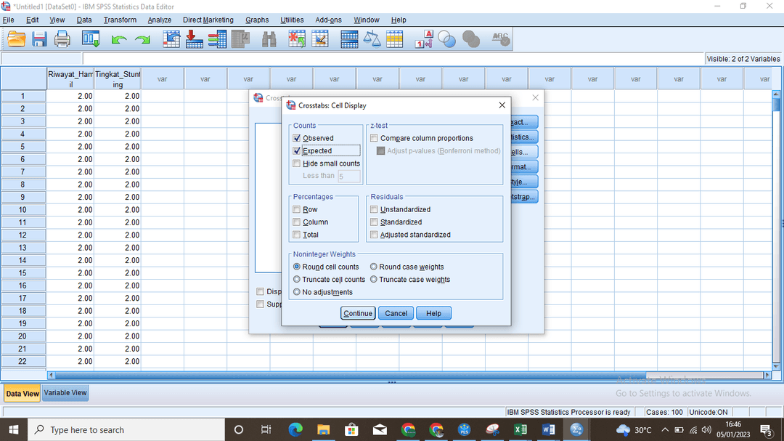Click Tingkat_Stunting column header

point(118,79)
